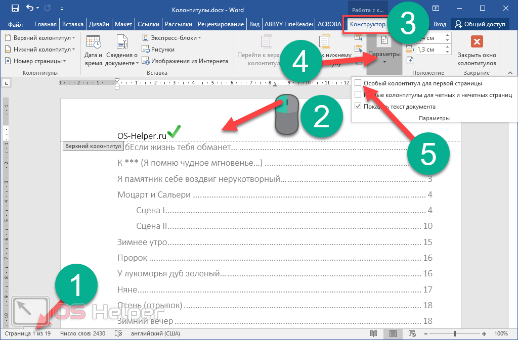
Task: Toggle different odd and even pages checkbox
Action: (358, 94)
